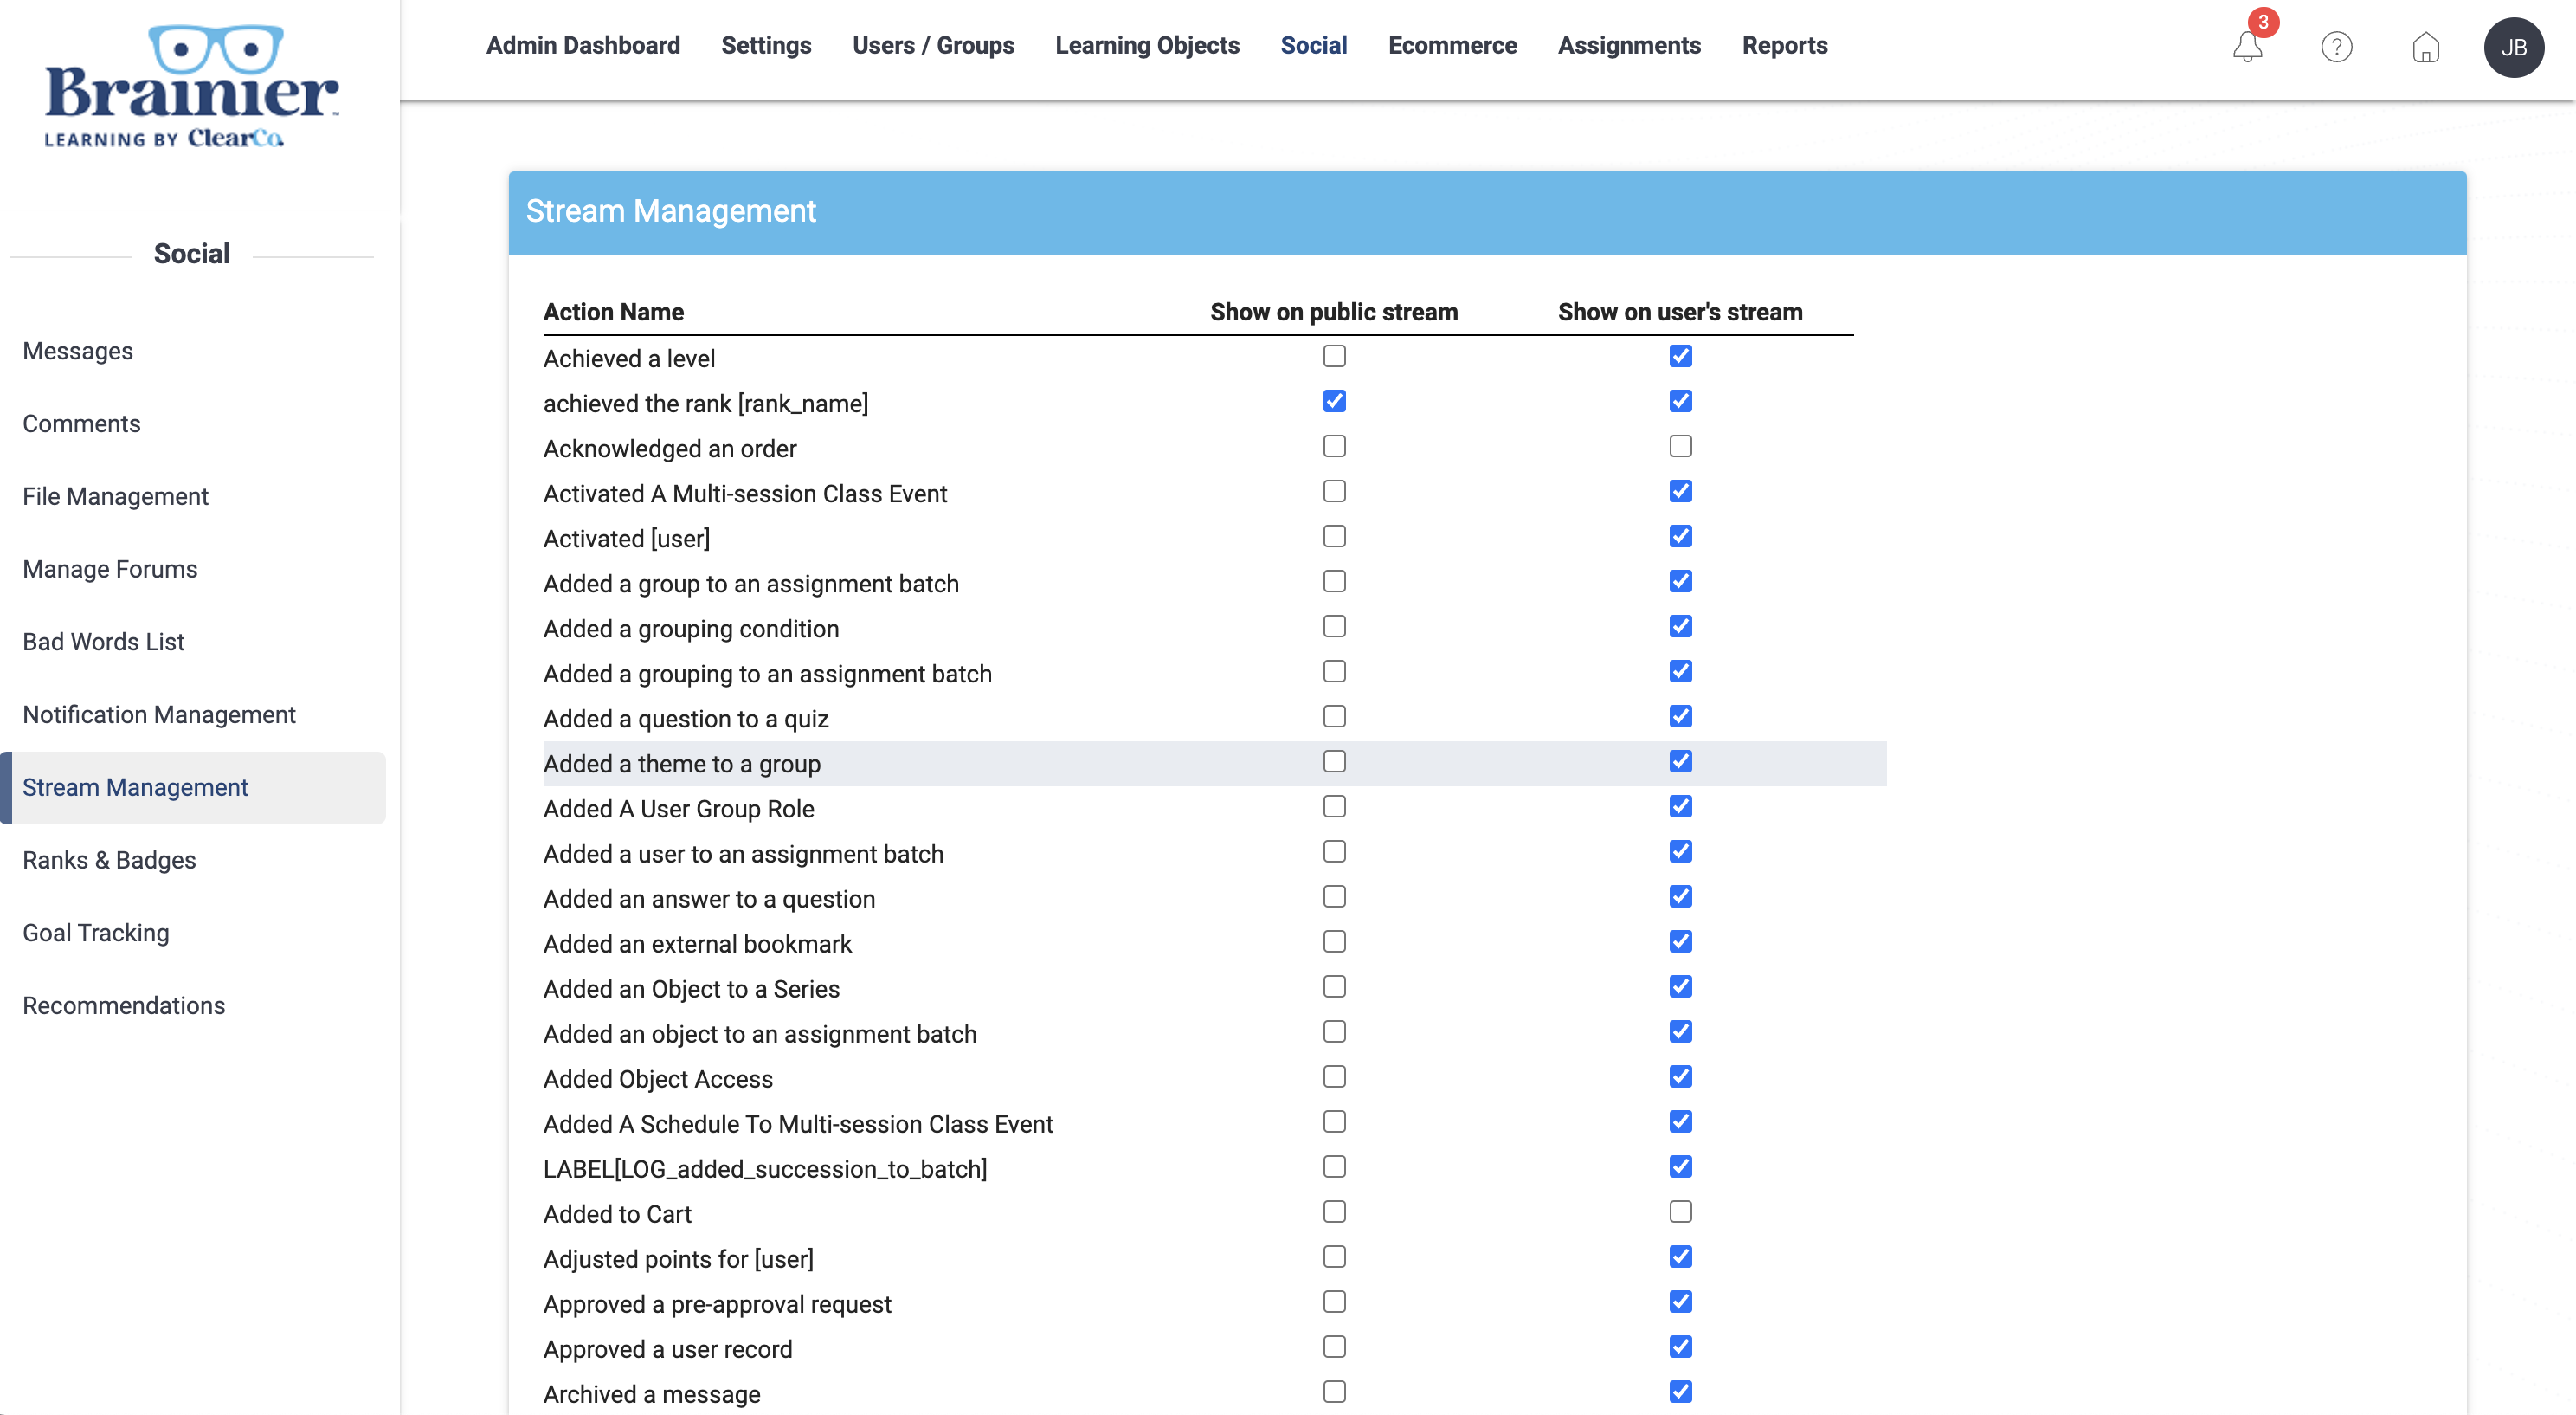The height and width of the screenshot is (1415, 2576).
Task: Open Admin Dashboard menu
Action: coord(583,46)
